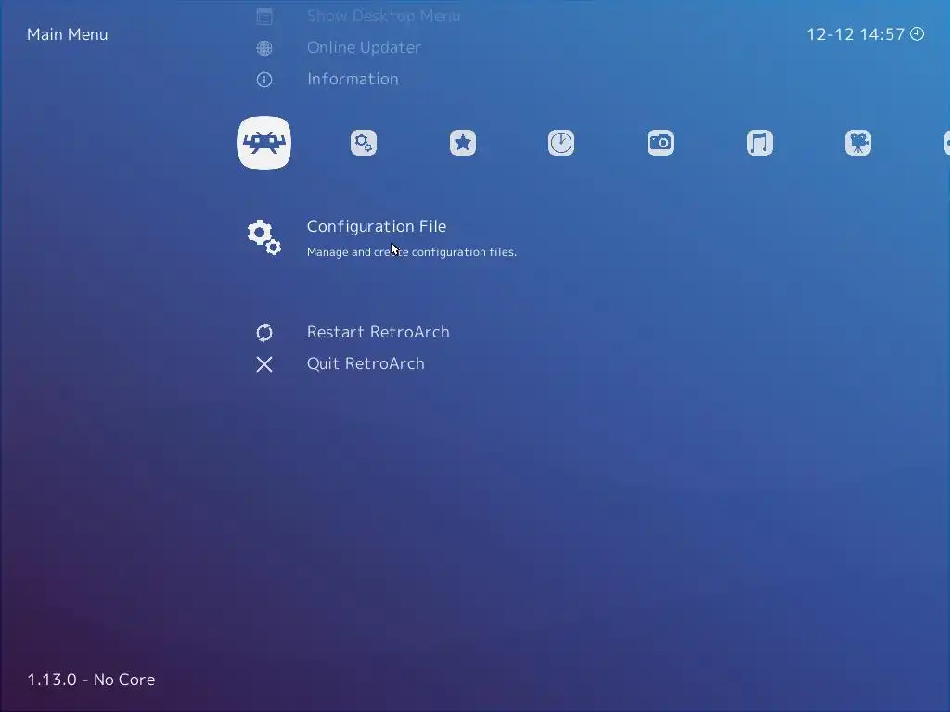Click the clock icon beside the time
Viewport: 950px width, 712px height.
point(918,34)
